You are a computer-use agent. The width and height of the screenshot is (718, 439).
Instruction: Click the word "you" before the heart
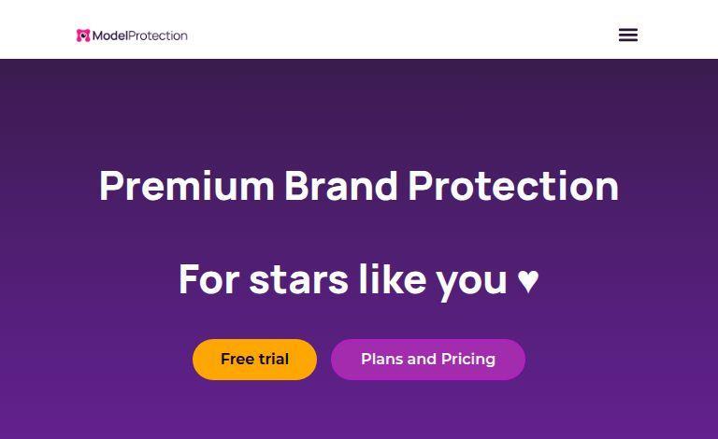[x=472, y=279]
